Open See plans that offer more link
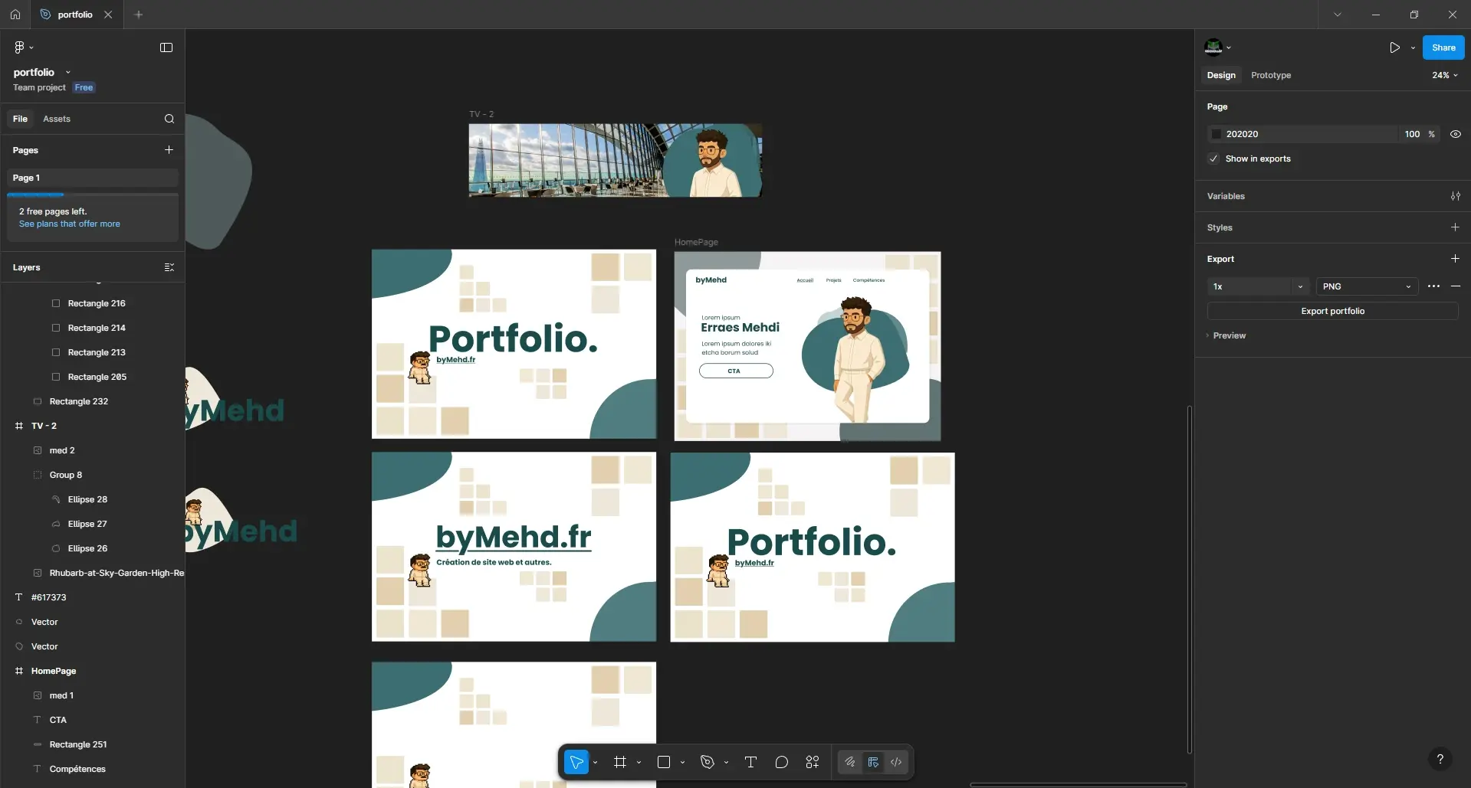This screenshot has width=1471, height=788. click(x=70, y=224)
